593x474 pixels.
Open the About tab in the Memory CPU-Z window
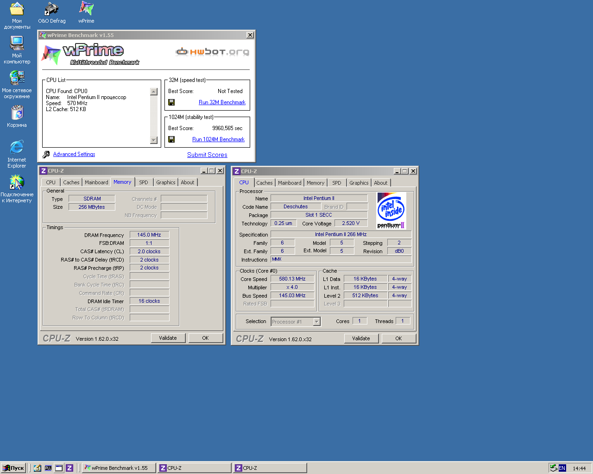tap(188, 182)
